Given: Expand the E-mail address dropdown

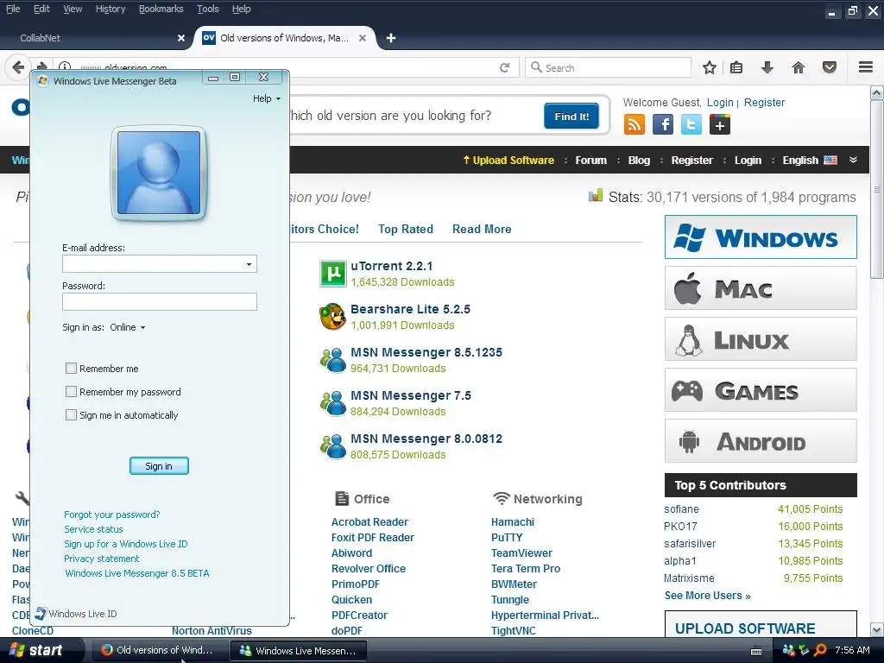Looking at the screenshot, I should point(249,264).
